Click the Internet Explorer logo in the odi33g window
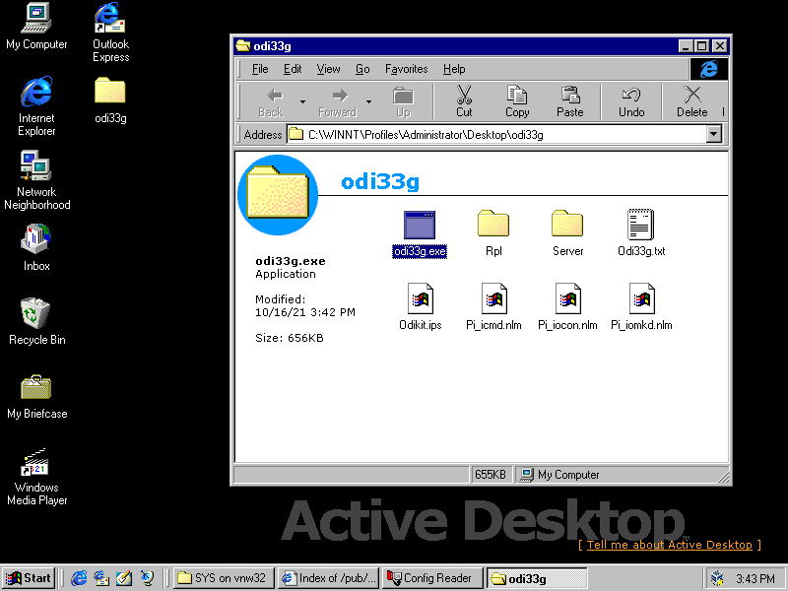This screenshot has width=788, height=591. [x=708, y=69]
